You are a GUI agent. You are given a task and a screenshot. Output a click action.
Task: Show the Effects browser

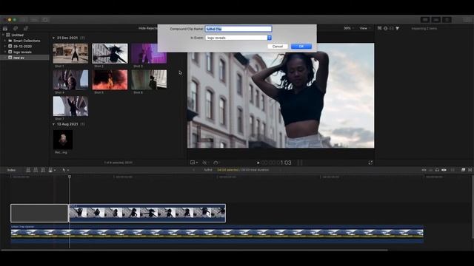tap(463, 170)
